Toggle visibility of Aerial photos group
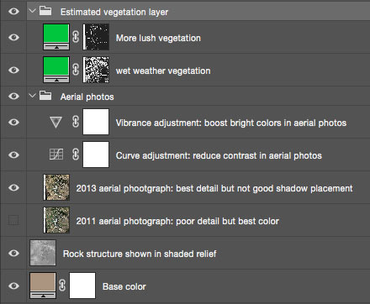The height and width of the screenshot is (304, 370). [13, 96]
